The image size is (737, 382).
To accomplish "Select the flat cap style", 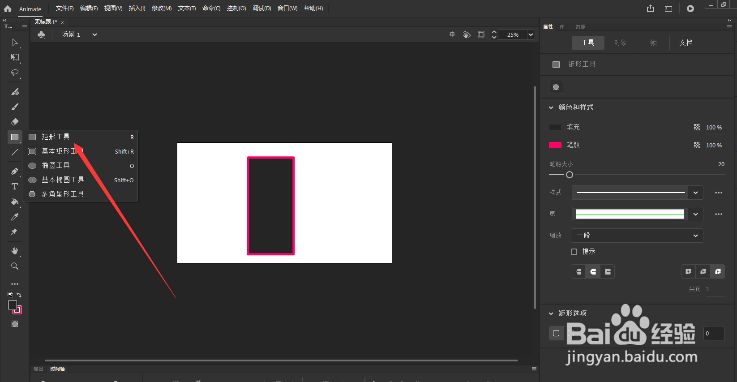I will point(578,271).
